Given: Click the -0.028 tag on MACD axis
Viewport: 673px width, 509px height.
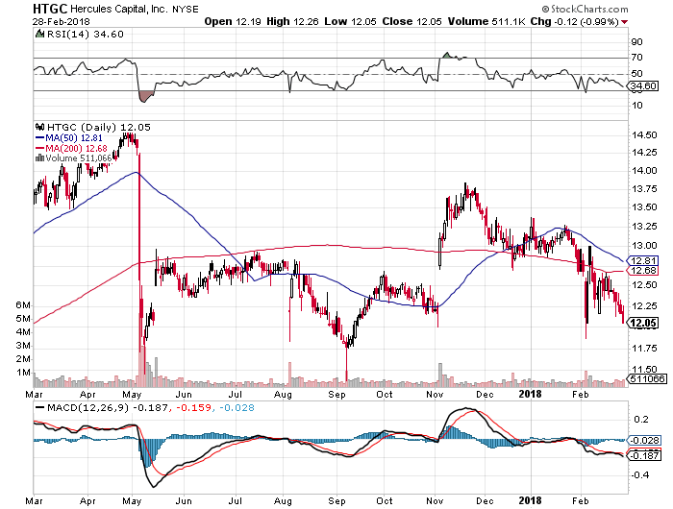Looking at the screenshot, I should (643, 441).
